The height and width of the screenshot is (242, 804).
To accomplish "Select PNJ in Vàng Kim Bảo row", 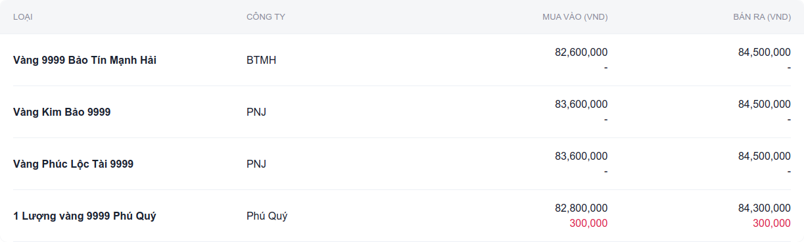I will 256,112.
